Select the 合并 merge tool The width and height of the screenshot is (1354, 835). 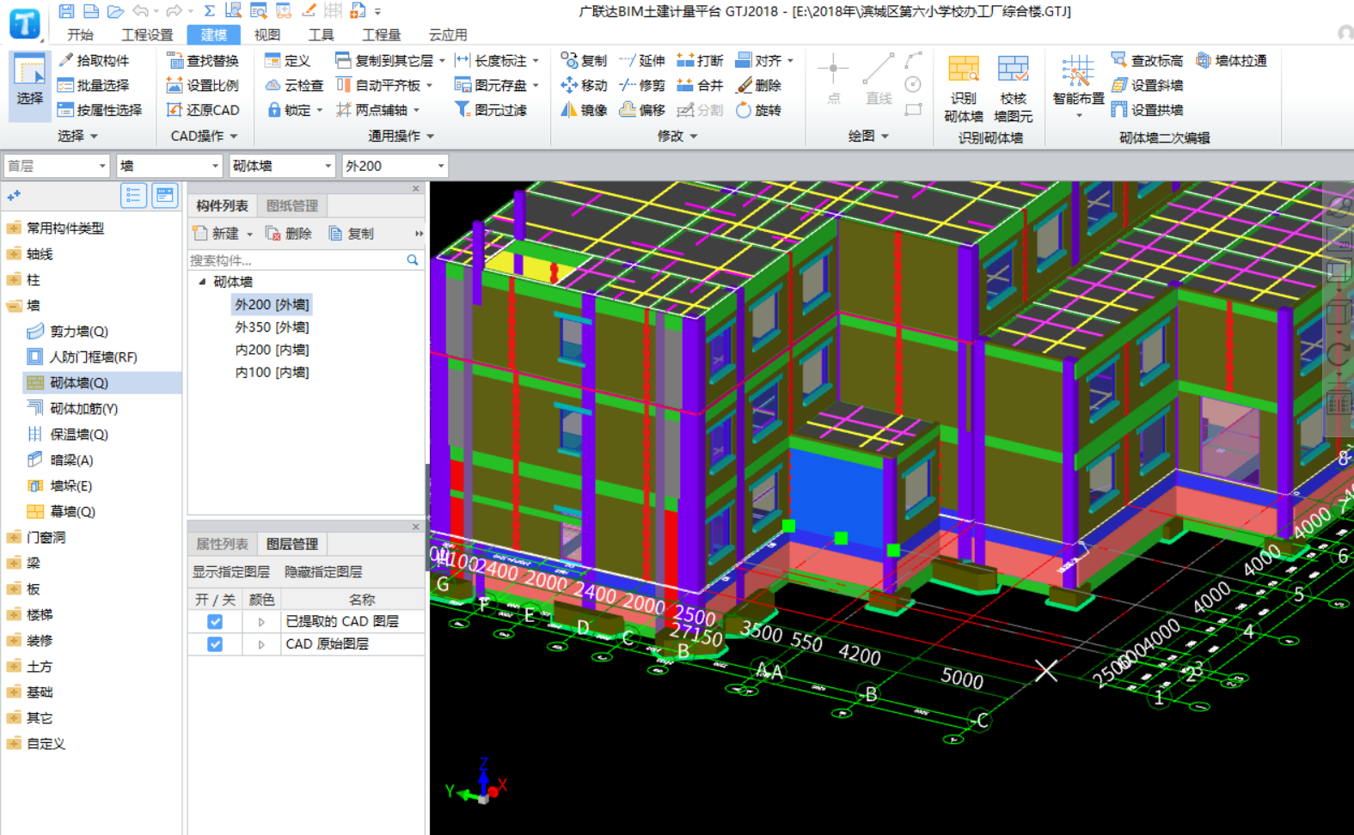tap(700, 85)
